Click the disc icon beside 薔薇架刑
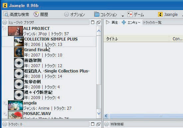Image resolution: width=183 pixels, height=128 pixels. tap(19, 63)
